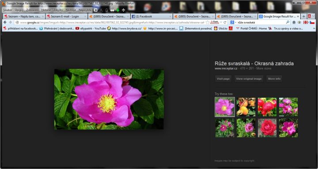The width and height of the screenshot is (318, 169).
Task: Bookmark this page with the star icon
Action: [207, 22]
